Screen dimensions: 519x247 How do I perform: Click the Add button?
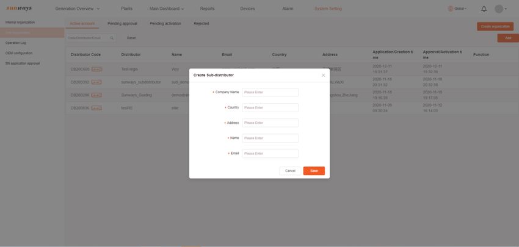click(508, 38)
